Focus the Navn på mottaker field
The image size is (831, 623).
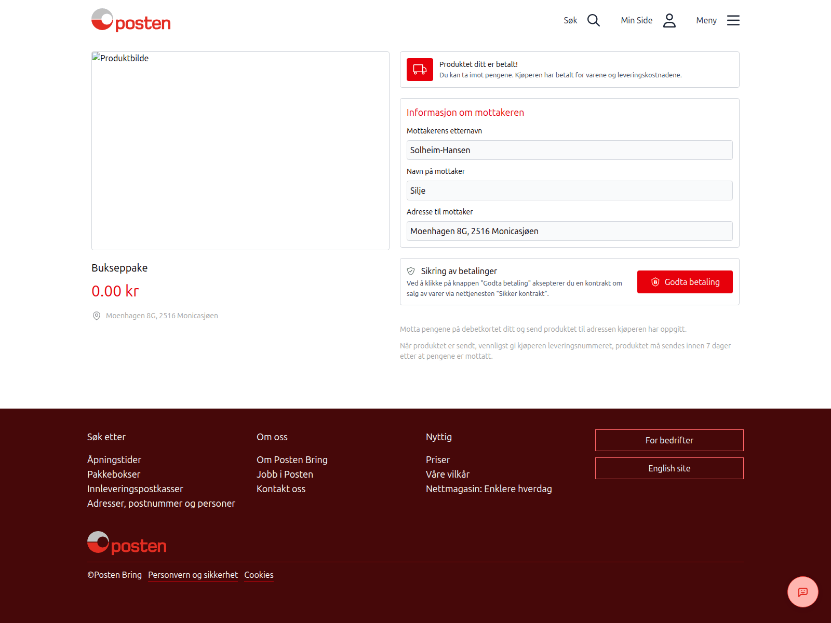(570, 191)
